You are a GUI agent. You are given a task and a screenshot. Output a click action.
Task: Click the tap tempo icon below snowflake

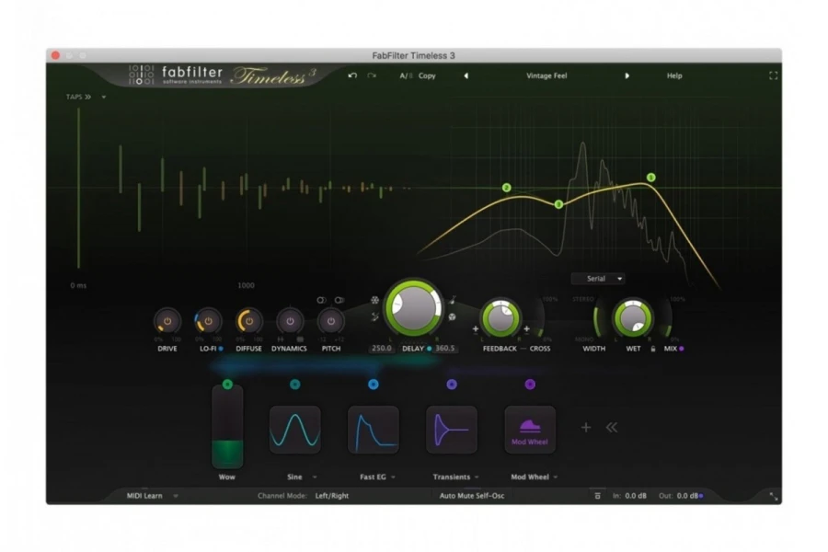374,316
